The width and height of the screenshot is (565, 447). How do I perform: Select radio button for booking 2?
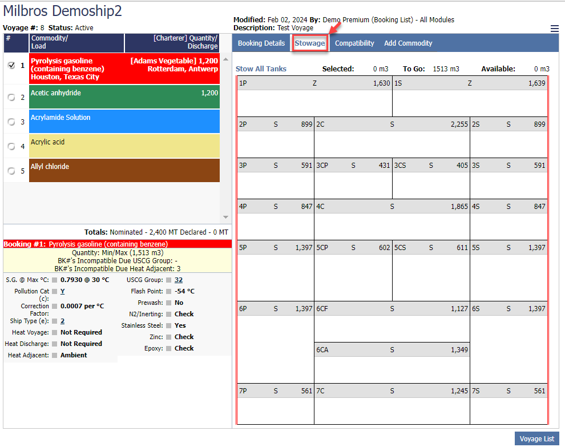11,97
